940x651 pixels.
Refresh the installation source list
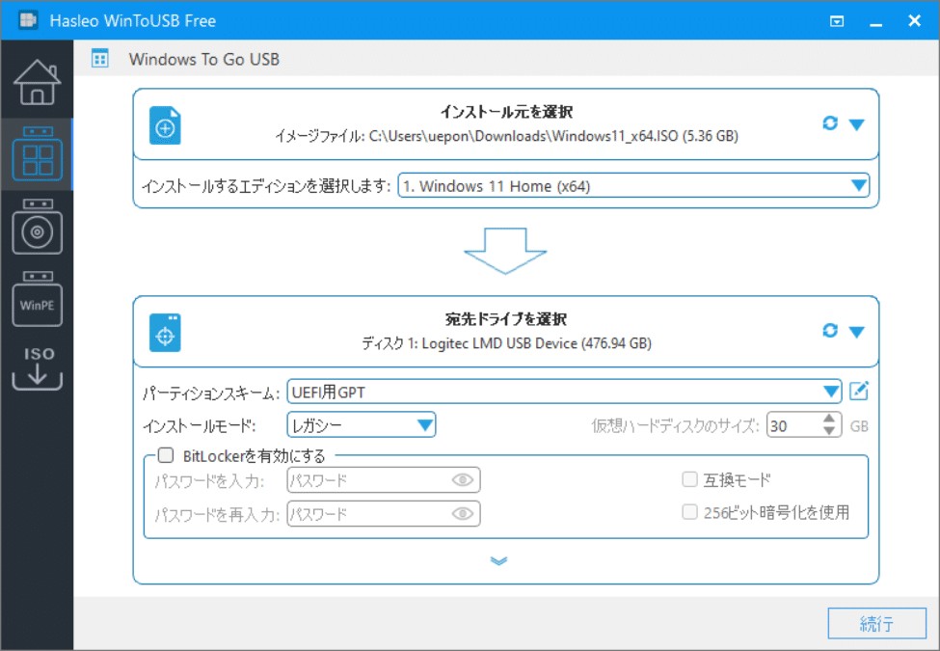tap(830, 123)
